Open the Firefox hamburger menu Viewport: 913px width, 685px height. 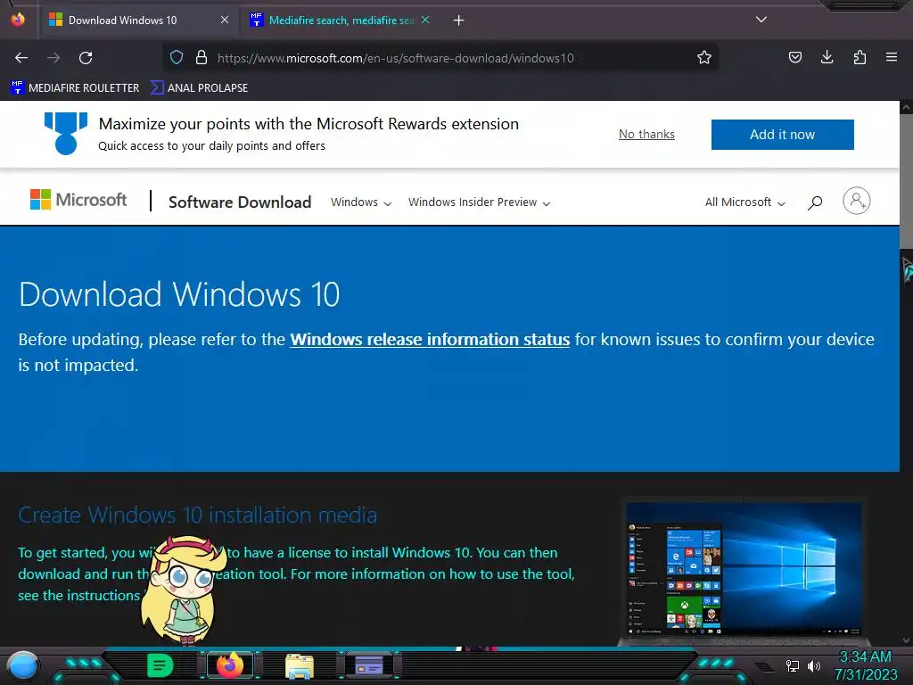pos(892,57)
